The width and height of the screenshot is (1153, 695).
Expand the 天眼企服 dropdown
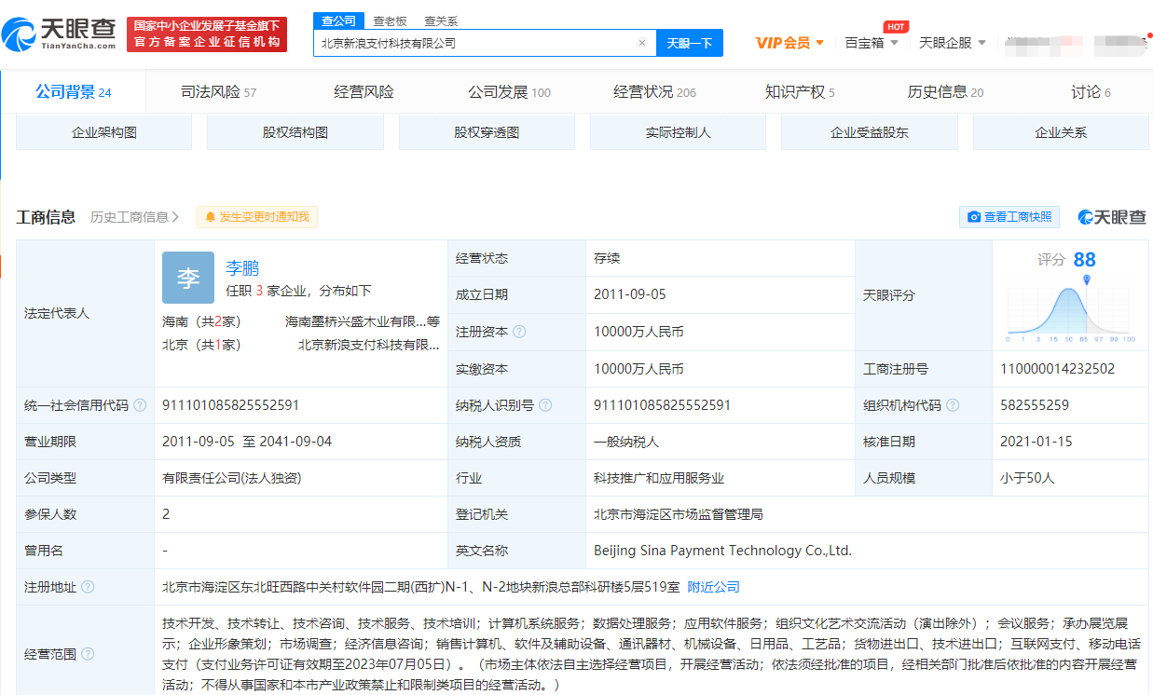point(952,43)
